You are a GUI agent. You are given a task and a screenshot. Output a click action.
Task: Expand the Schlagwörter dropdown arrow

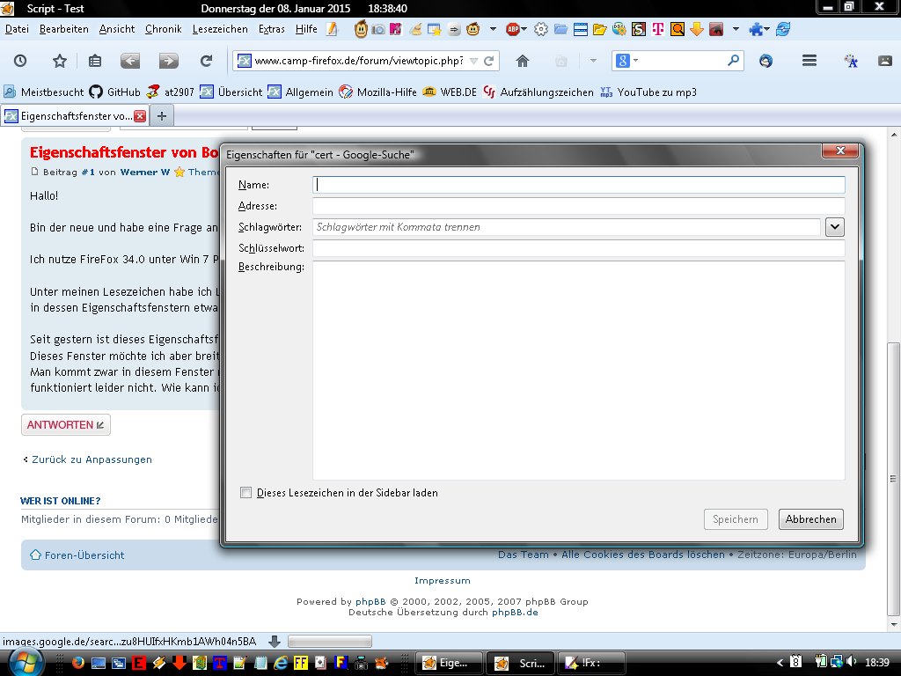pos(835,227)
